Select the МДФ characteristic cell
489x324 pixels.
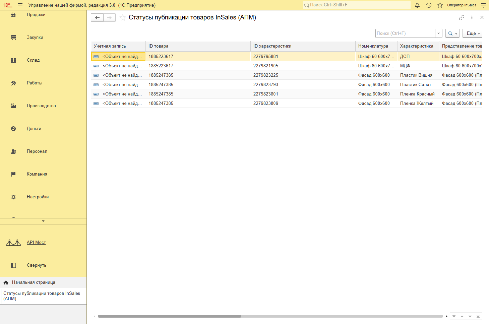coord(418,66)
